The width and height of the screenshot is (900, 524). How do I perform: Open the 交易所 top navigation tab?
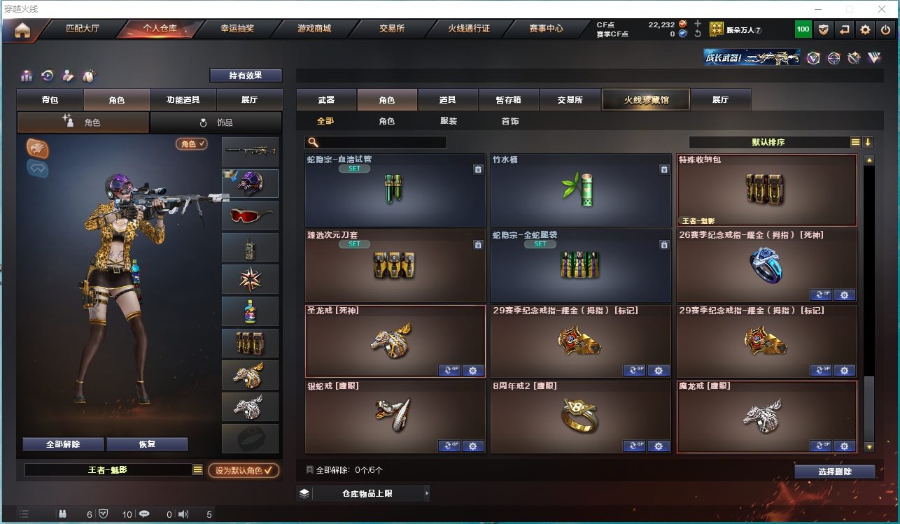(x=392, y=29)
